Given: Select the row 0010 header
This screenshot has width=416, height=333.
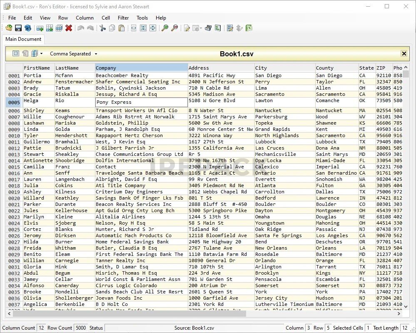Looking at the screenshot, I should click(x=14, y=136).
